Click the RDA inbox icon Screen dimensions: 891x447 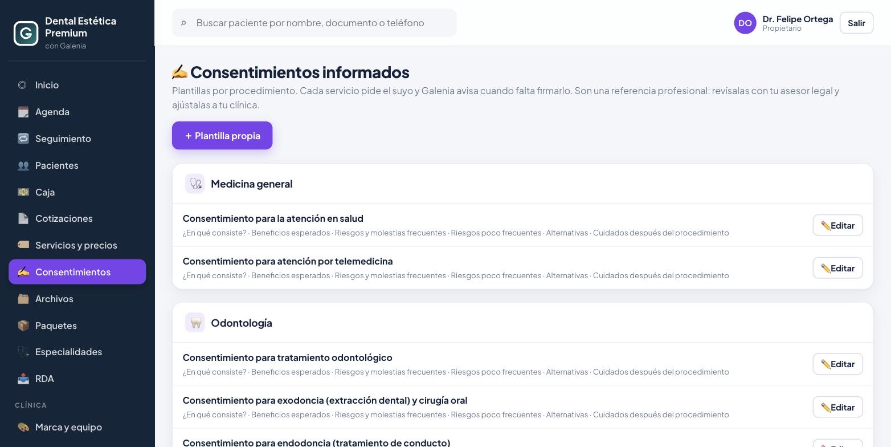(x=23, y=379)
